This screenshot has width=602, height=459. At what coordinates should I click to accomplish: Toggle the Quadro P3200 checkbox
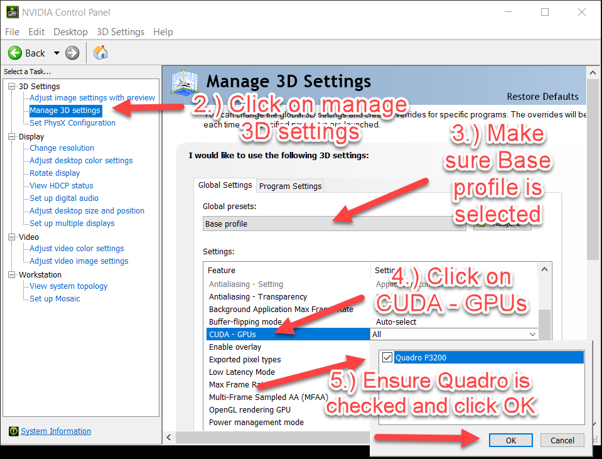387,358
